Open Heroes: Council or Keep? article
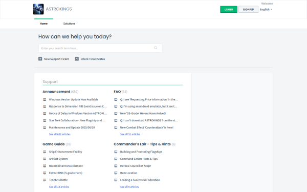Image resolution: width=307 pixels, height=192 pixels. coord(136,166)
